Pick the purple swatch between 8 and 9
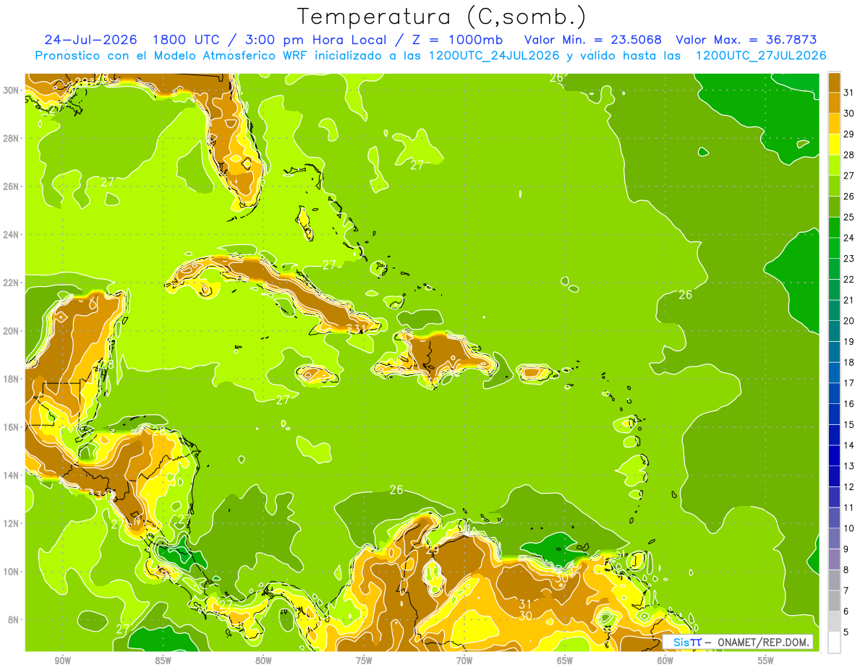 [834, 559]
